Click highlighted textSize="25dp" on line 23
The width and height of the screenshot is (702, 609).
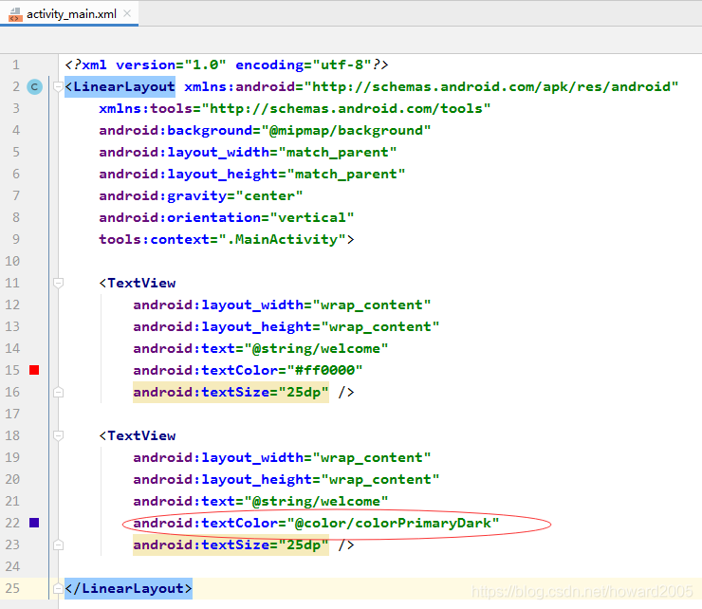point(231,544)
